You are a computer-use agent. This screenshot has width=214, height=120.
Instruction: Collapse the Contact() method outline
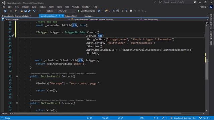(x=17, y=76)
